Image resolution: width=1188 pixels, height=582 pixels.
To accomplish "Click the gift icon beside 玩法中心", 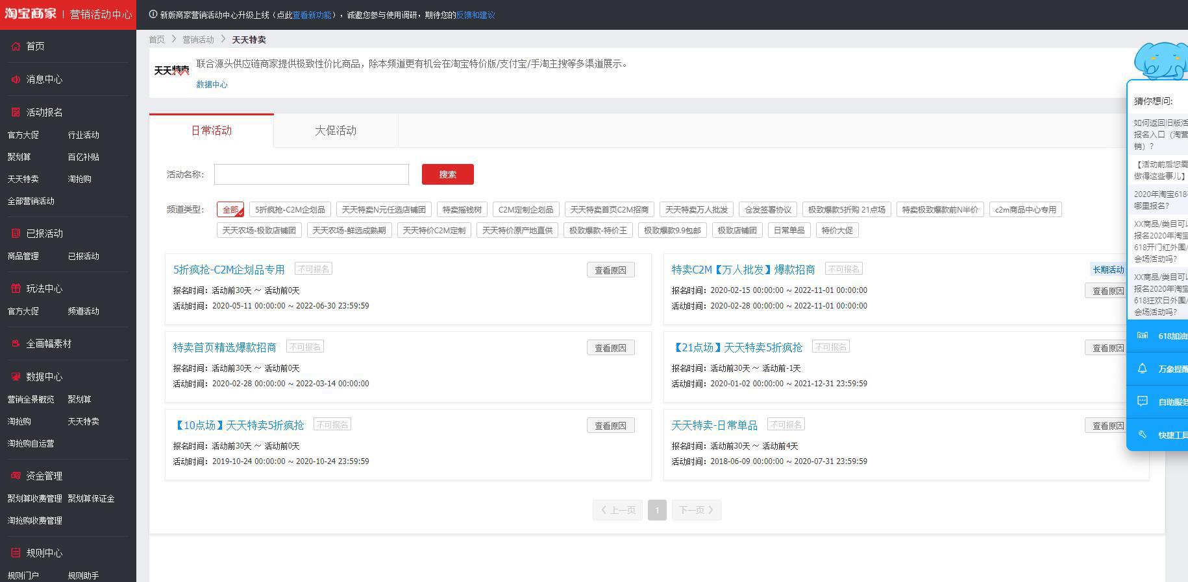I will click(16, 288).
